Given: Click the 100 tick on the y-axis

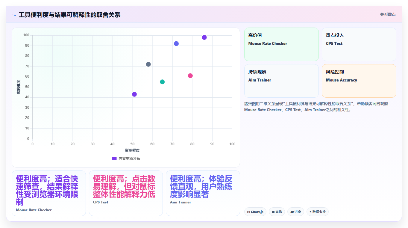Looking at the screenshot, I should pos(26,35).
